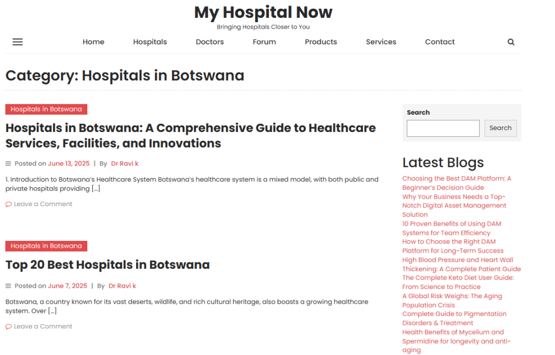Open the Services menu item
Screen dimensions: 555x355
click(381, 42)
